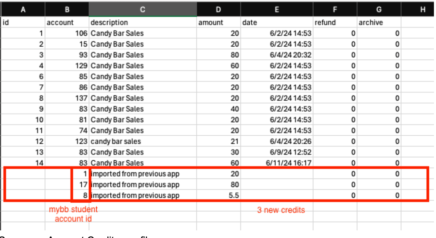This screenshot has width=436, height=238.
Task: Click the 'date' header cell
Action: tap(277, 23)
